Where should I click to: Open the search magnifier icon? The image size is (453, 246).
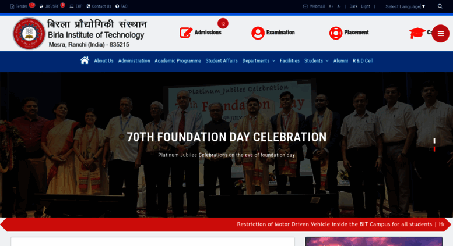[440, 6]
